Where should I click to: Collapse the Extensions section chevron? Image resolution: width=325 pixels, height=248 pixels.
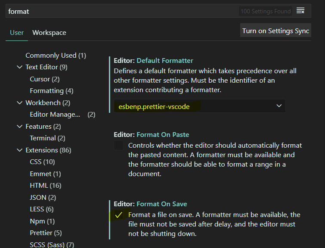pyautogui.click(x=19, y=150)
